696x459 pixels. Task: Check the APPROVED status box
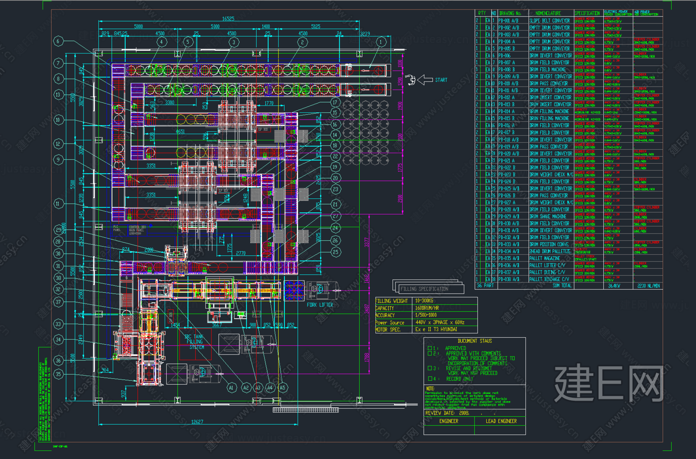click(430, 348)
